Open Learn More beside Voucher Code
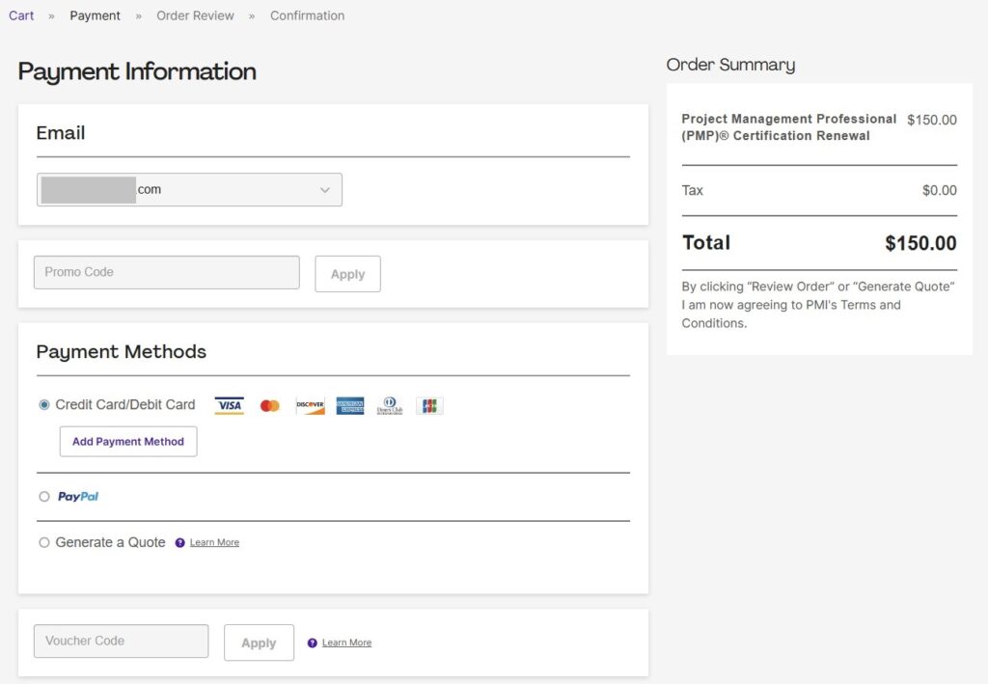Image resolution: width=988 pixels, height=684 pixels. [346, 643]
